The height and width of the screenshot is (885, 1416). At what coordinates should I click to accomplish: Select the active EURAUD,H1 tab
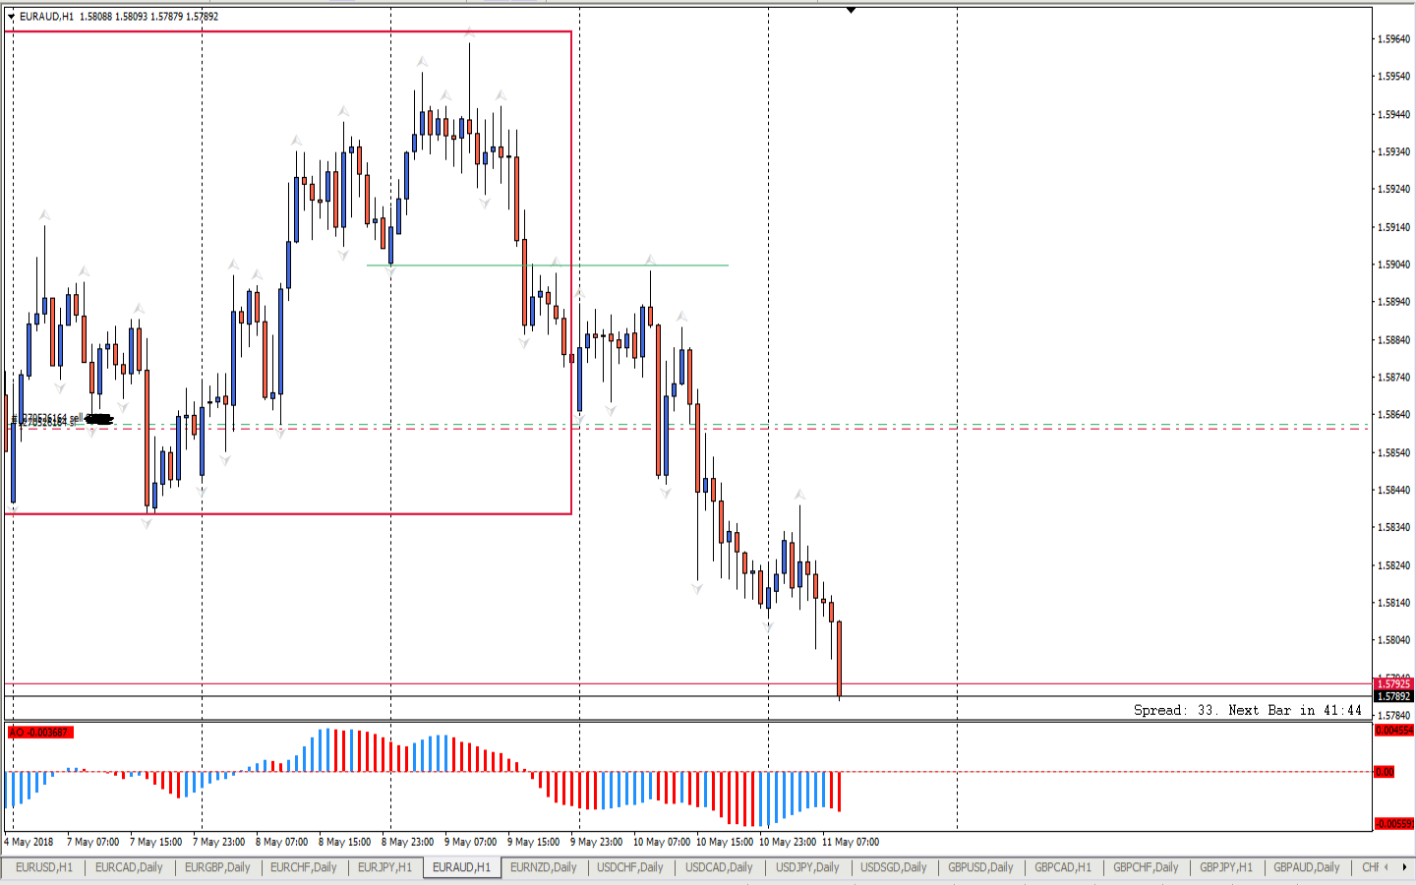click(461, 867)
